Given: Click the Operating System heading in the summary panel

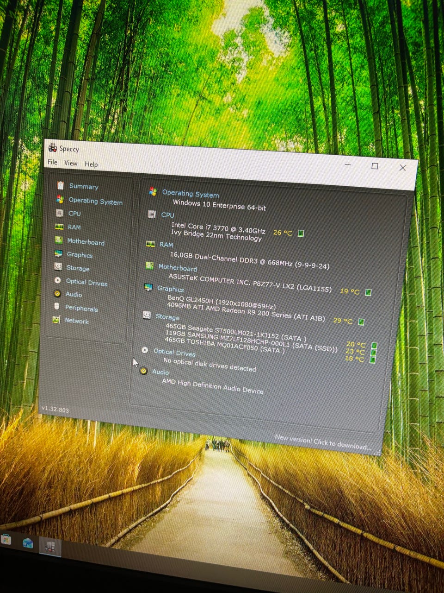Looking at the screenshot, I should (x=191, y=194).
